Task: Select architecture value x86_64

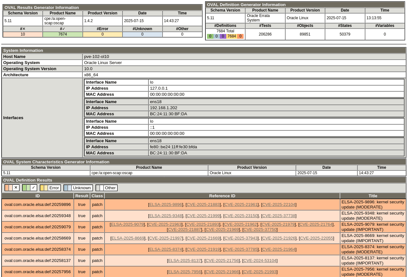Action: (x=91, y=75)
